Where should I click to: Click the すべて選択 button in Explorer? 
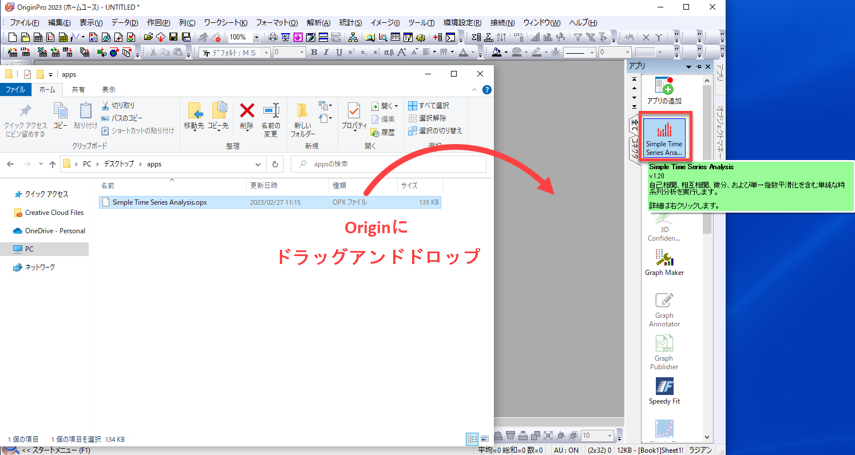tap(429, 106)
